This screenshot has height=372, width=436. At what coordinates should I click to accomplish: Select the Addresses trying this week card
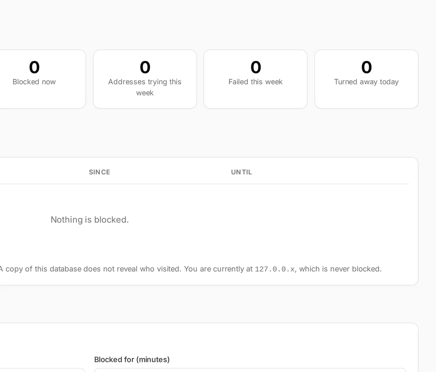[x=145, y=79]
